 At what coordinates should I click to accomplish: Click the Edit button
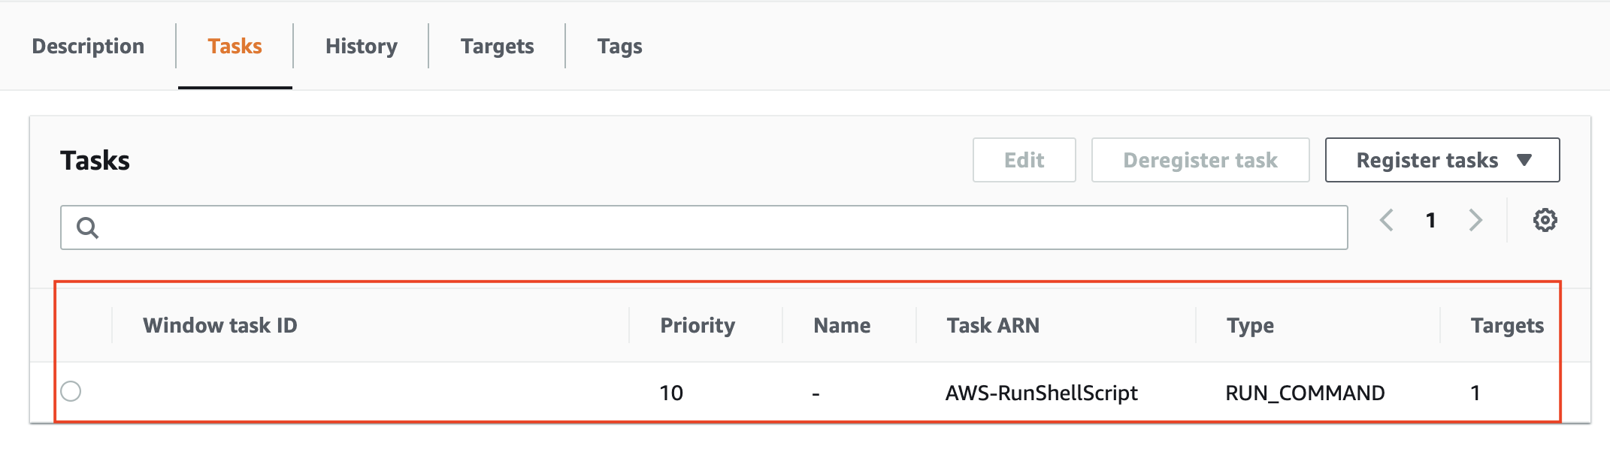coord(1024,160)
